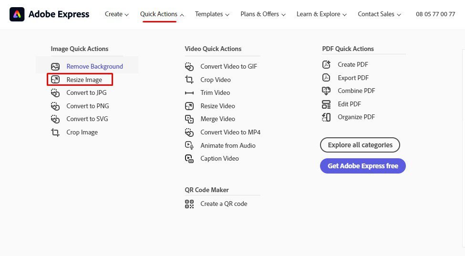Screen dimensions: 465x256
Task: Open the Plans & Offers menu
Action: tap(263, 14)
